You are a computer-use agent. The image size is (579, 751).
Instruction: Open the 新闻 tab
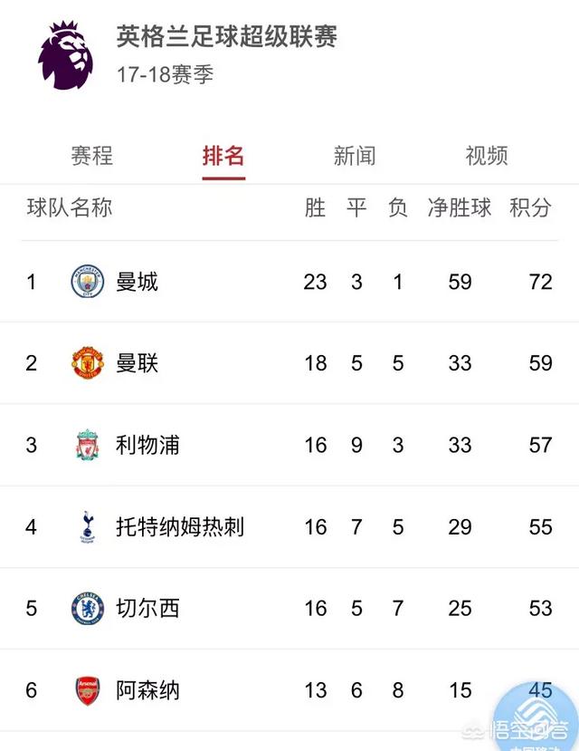(x=355, y=156)
